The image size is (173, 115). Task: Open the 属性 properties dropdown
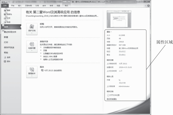tap(109, 32)
